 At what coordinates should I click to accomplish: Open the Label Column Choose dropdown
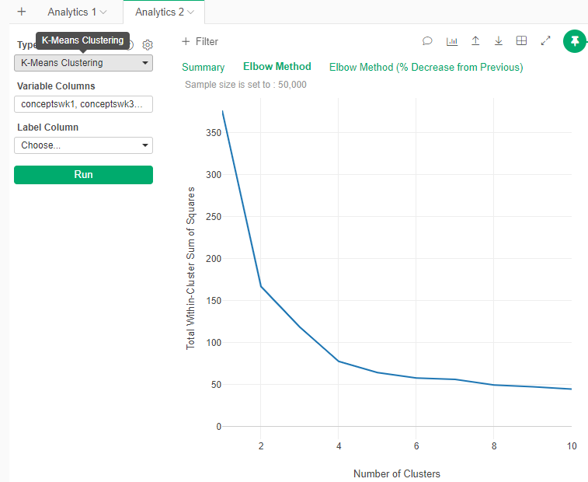(x=83, y=145)
